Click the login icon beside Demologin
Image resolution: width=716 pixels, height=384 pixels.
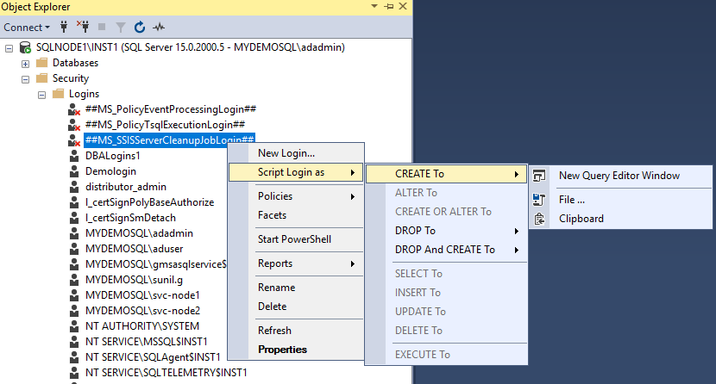pos(74,171)
